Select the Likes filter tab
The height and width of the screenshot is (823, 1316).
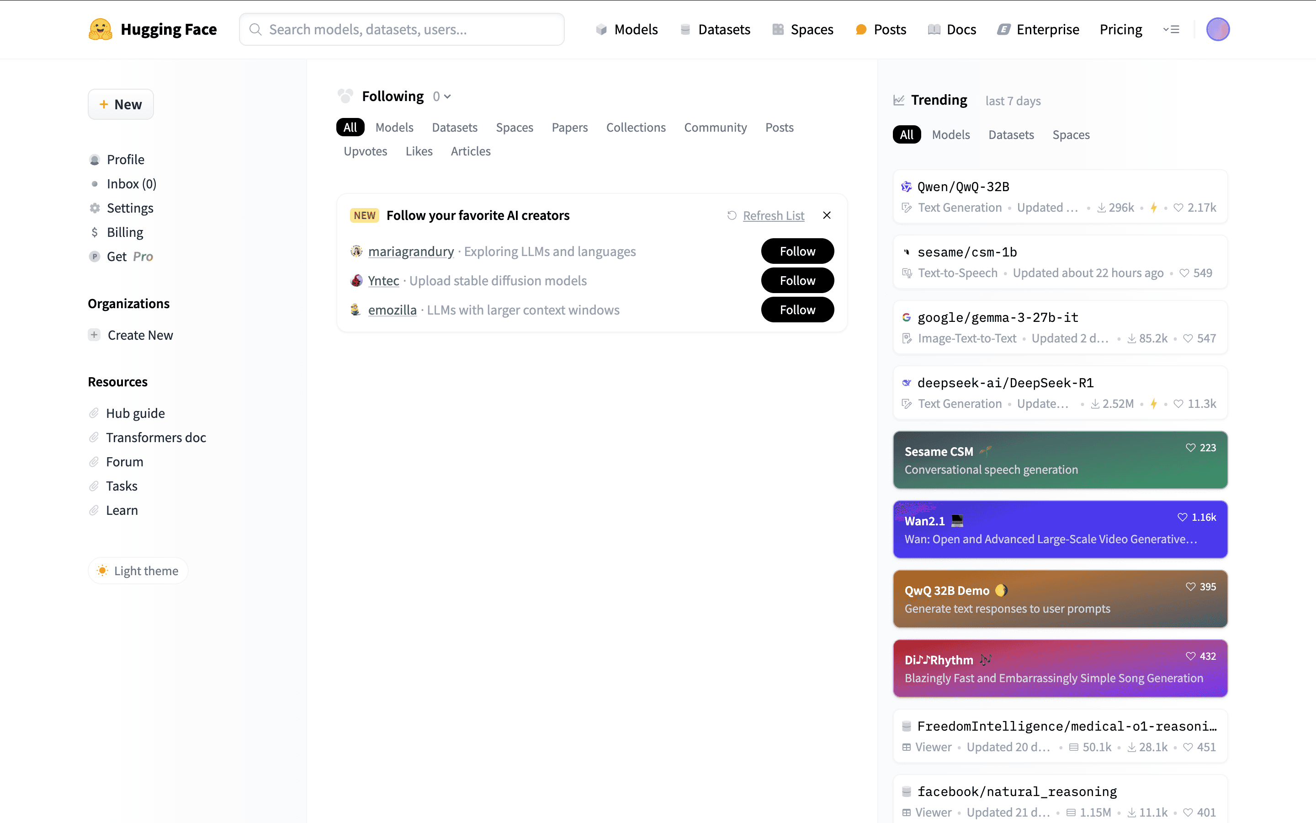[419, 151]
